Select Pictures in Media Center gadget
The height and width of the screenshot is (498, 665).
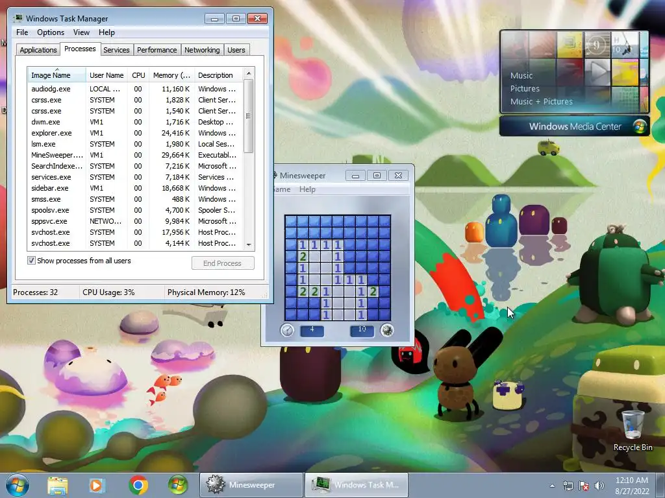(525, 88)
